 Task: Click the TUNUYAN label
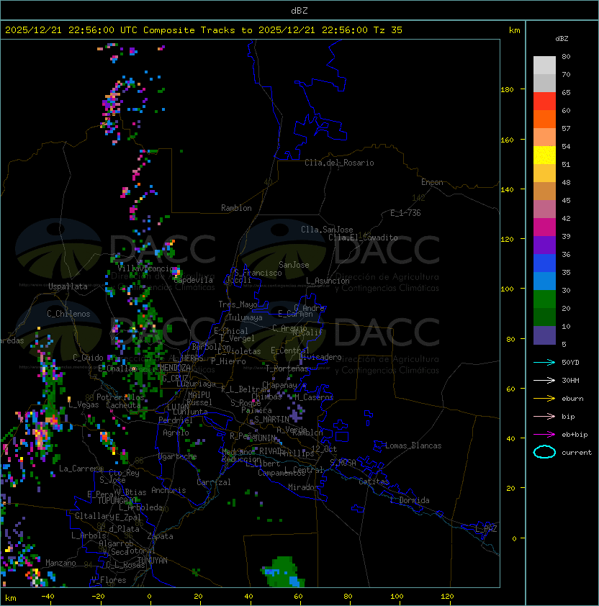point(153,561)
